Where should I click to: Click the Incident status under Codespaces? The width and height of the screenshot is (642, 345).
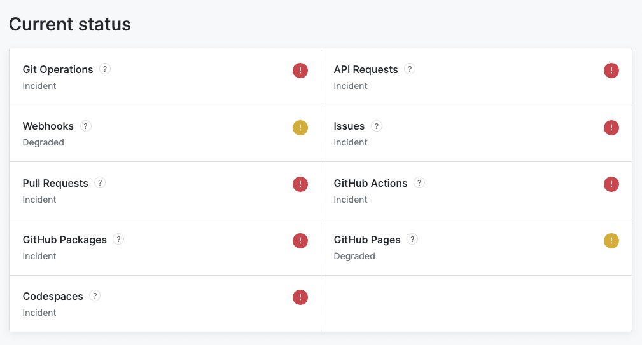tap(39, 313)
